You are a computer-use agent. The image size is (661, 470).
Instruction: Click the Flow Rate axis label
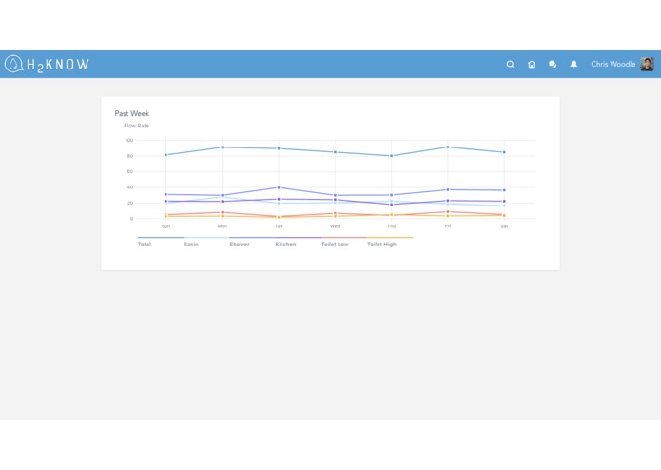(x=136, y=126)
